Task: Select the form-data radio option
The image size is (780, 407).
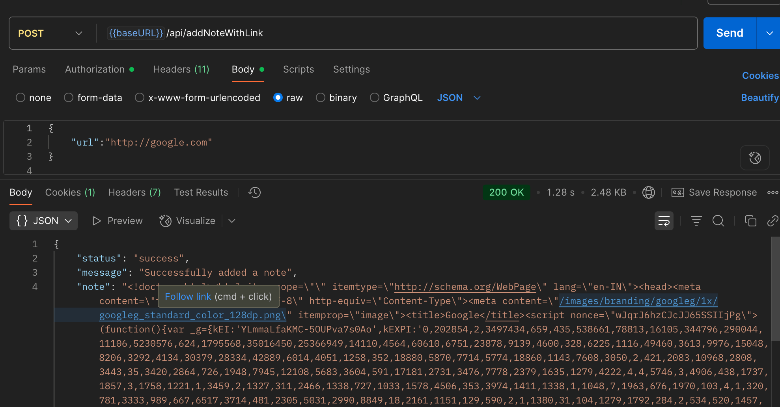Action: (x=69, y=97)
